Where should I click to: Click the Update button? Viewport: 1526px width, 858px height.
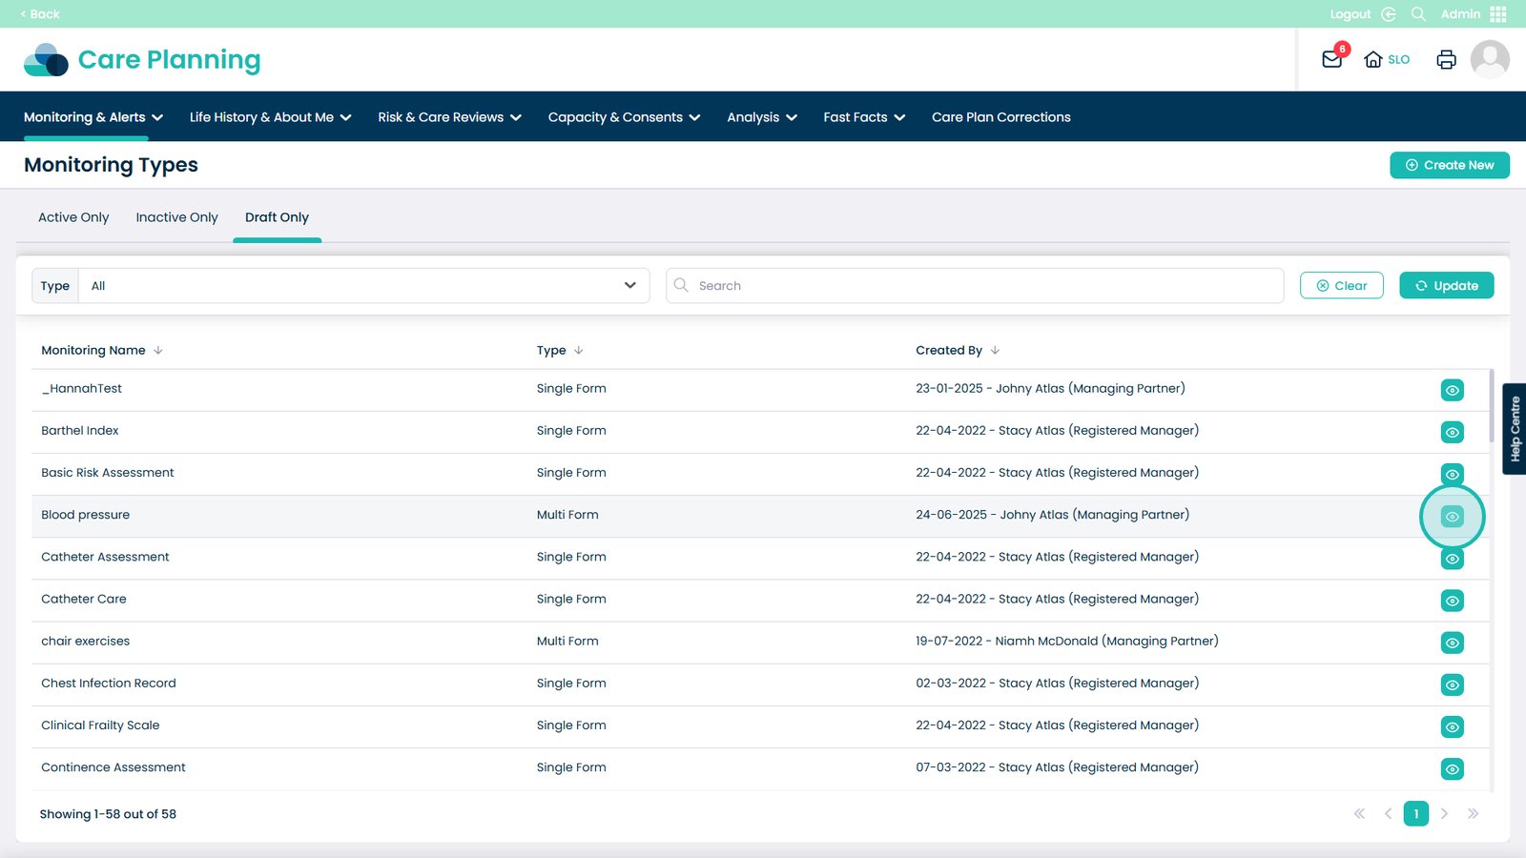(1447, 286)
